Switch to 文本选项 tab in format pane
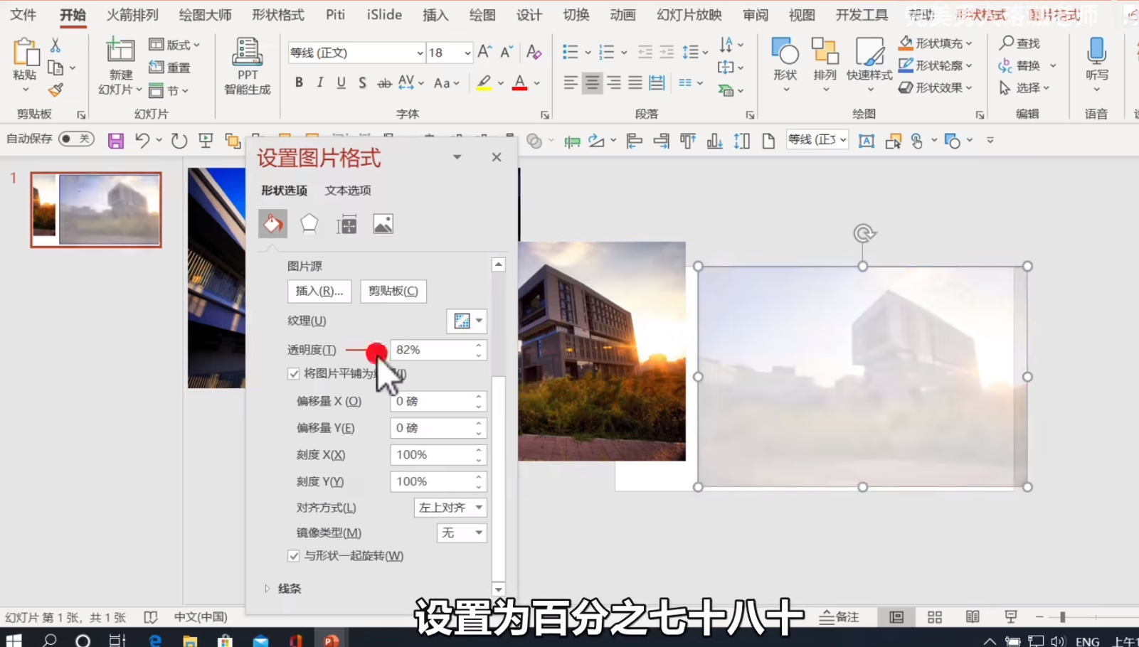Viewport: 1139px width, 647px height. click(x=348, y=191)
